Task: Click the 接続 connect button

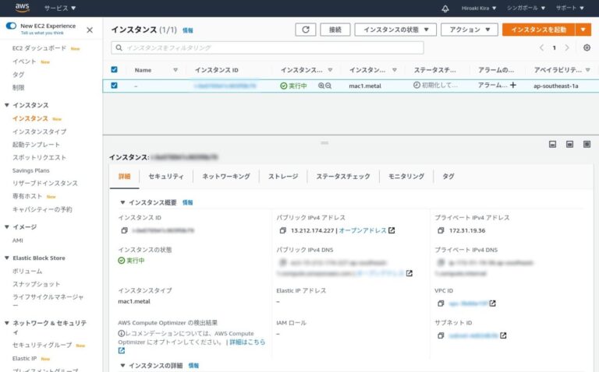Action: coord(335,30)
